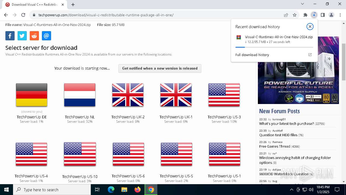Share page via email icon

(x=46, y=36)
